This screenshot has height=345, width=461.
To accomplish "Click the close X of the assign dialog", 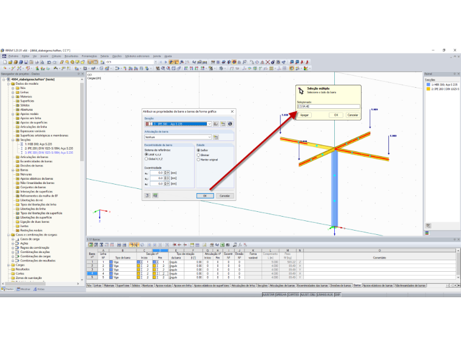I will coord(232,111).
